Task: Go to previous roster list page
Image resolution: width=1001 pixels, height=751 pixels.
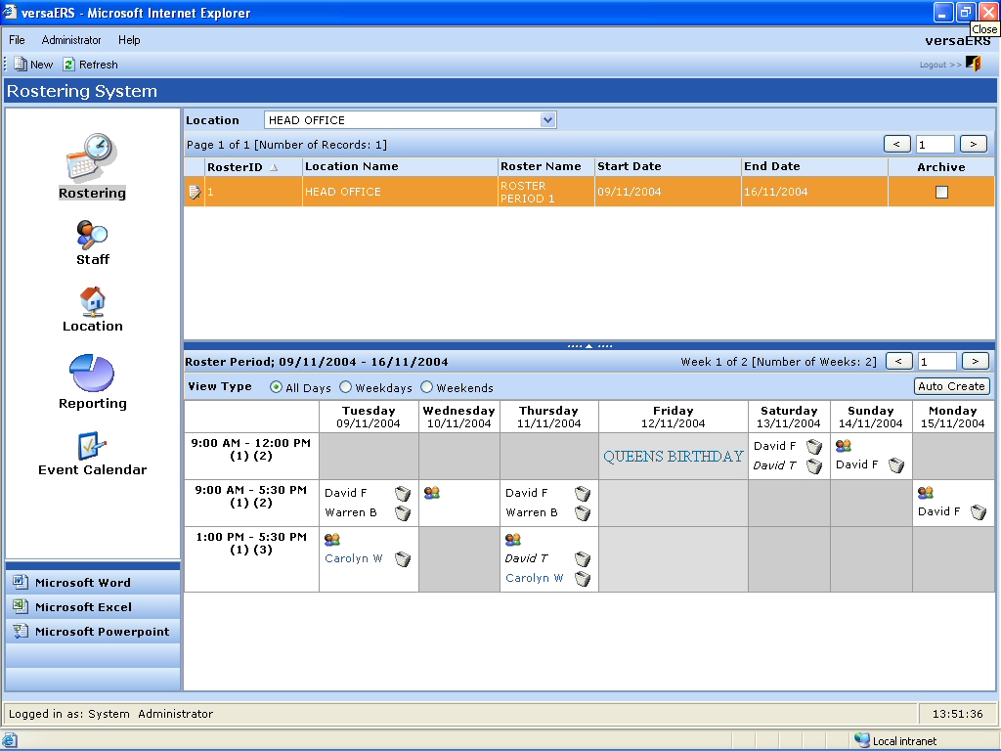Action: [897, 145]
